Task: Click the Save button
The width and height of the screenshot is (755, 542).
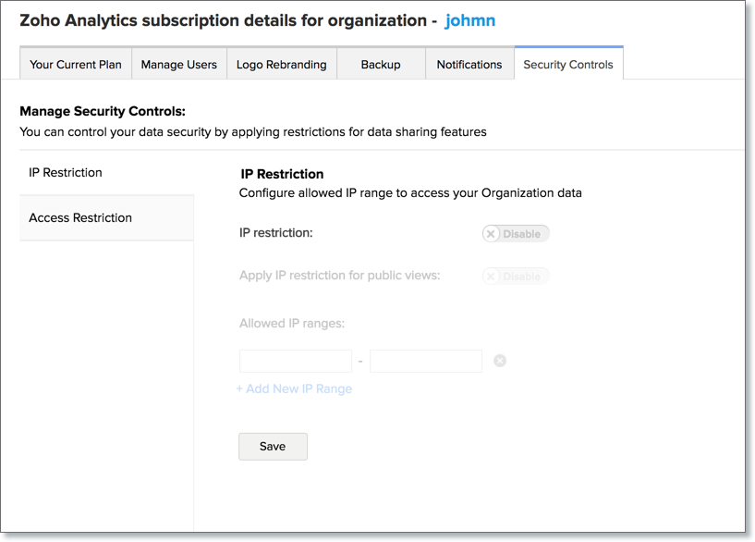Action: [x=273, y=446]
